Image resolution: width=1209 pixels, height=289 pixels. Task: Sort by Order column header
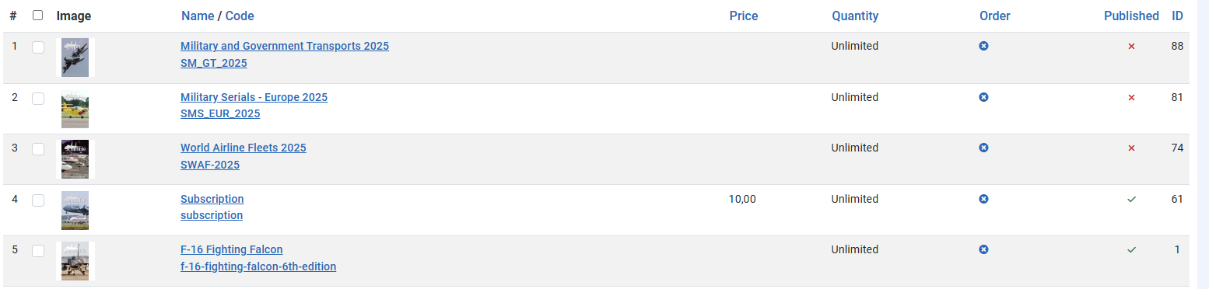pos(995,16)
